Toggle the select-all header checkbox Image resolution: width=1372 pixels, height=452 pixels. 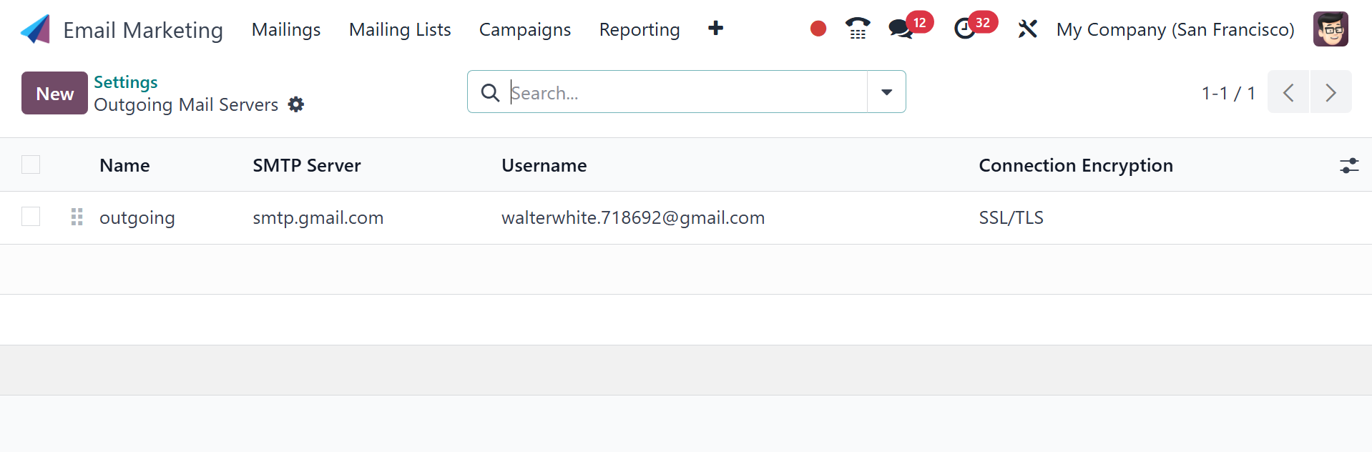pyautogui.click(x=31, y=164)
